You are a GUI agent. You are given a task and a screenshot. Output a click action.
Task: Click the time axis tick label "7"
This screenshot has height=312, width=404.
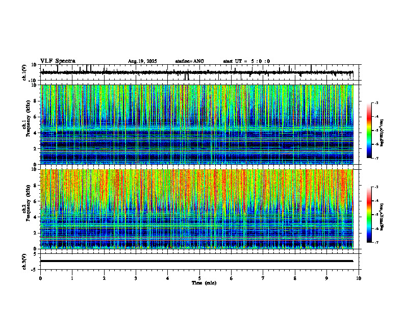[x=263, y=278]
